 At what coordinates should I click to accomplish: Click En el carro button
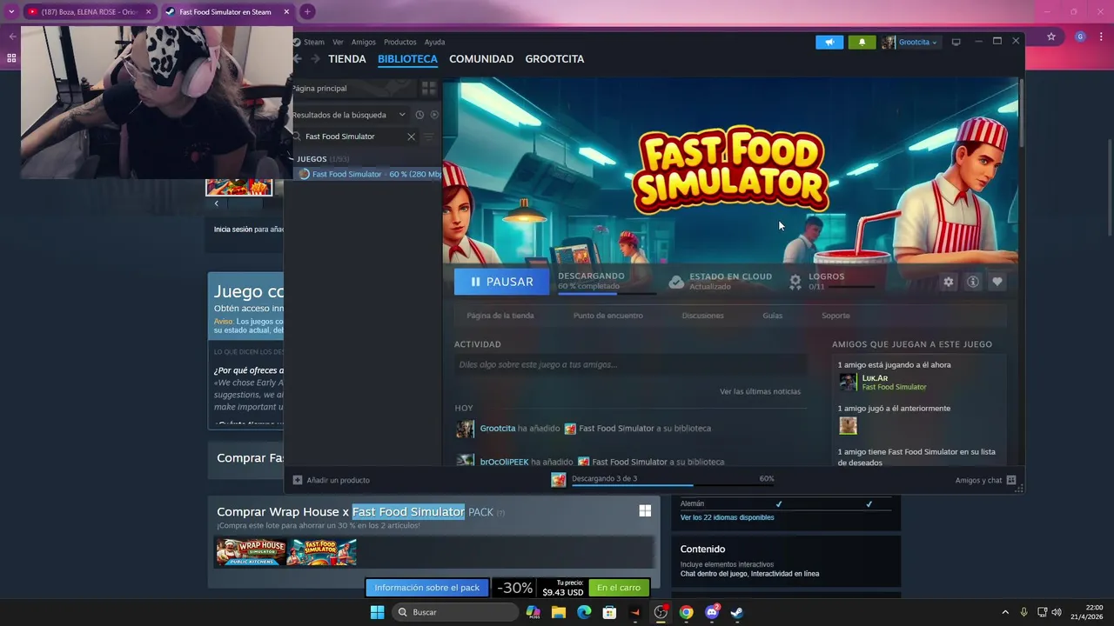tap(619, 588)
